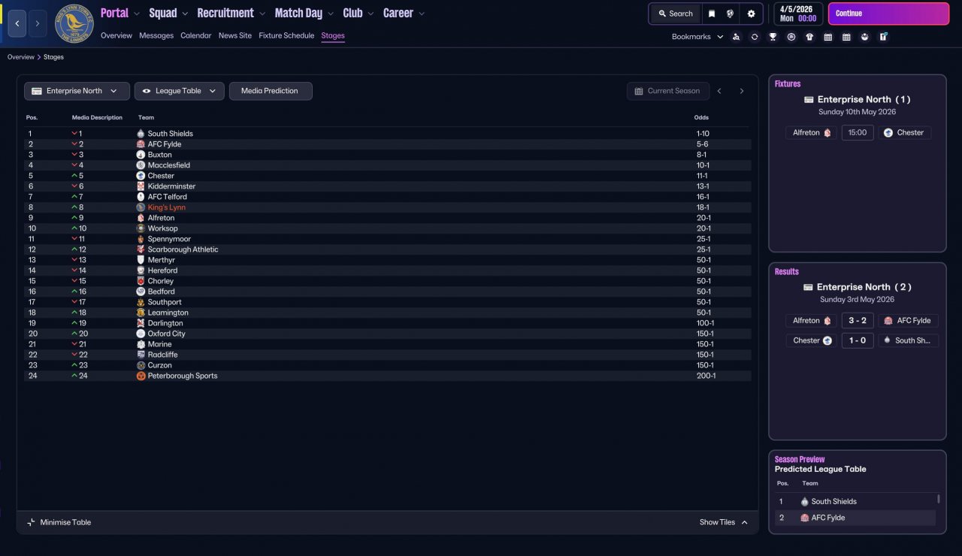This screenshot has height=556, width=962.
Task: Click King's Lynn in the league table
Action: click(x=166, y=207)
